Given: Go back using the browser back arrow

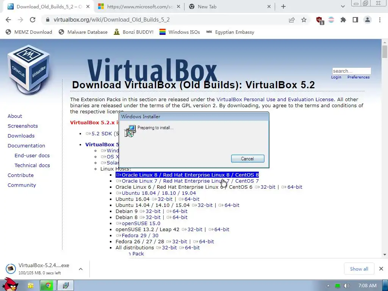Looking at the screenshot, I should 8,20.
